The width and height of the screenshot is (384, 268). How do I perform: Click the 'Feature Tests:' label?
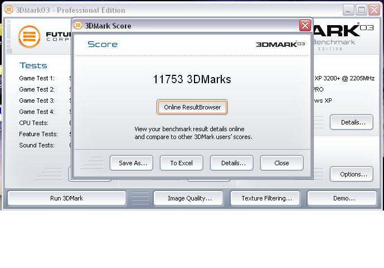pos(38,134)
